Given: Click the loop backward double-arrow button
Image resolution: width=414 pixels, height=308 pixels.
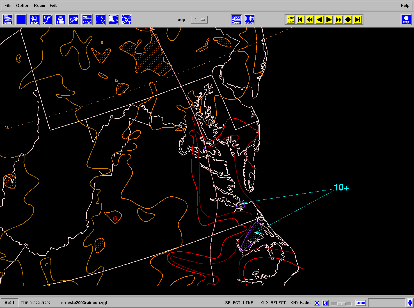Looking at the screenshot, I should coord(310,20).
